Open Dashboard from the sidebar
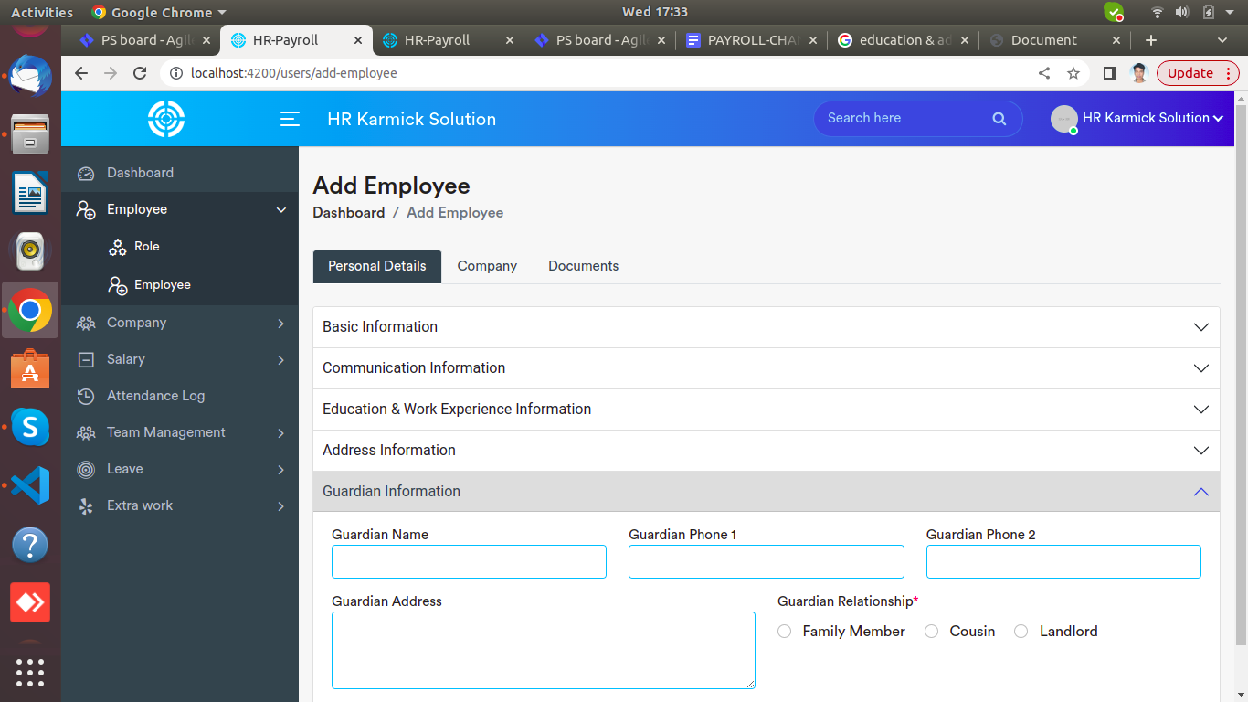The width and height of the screenshot is (1248, 702). 140,173
